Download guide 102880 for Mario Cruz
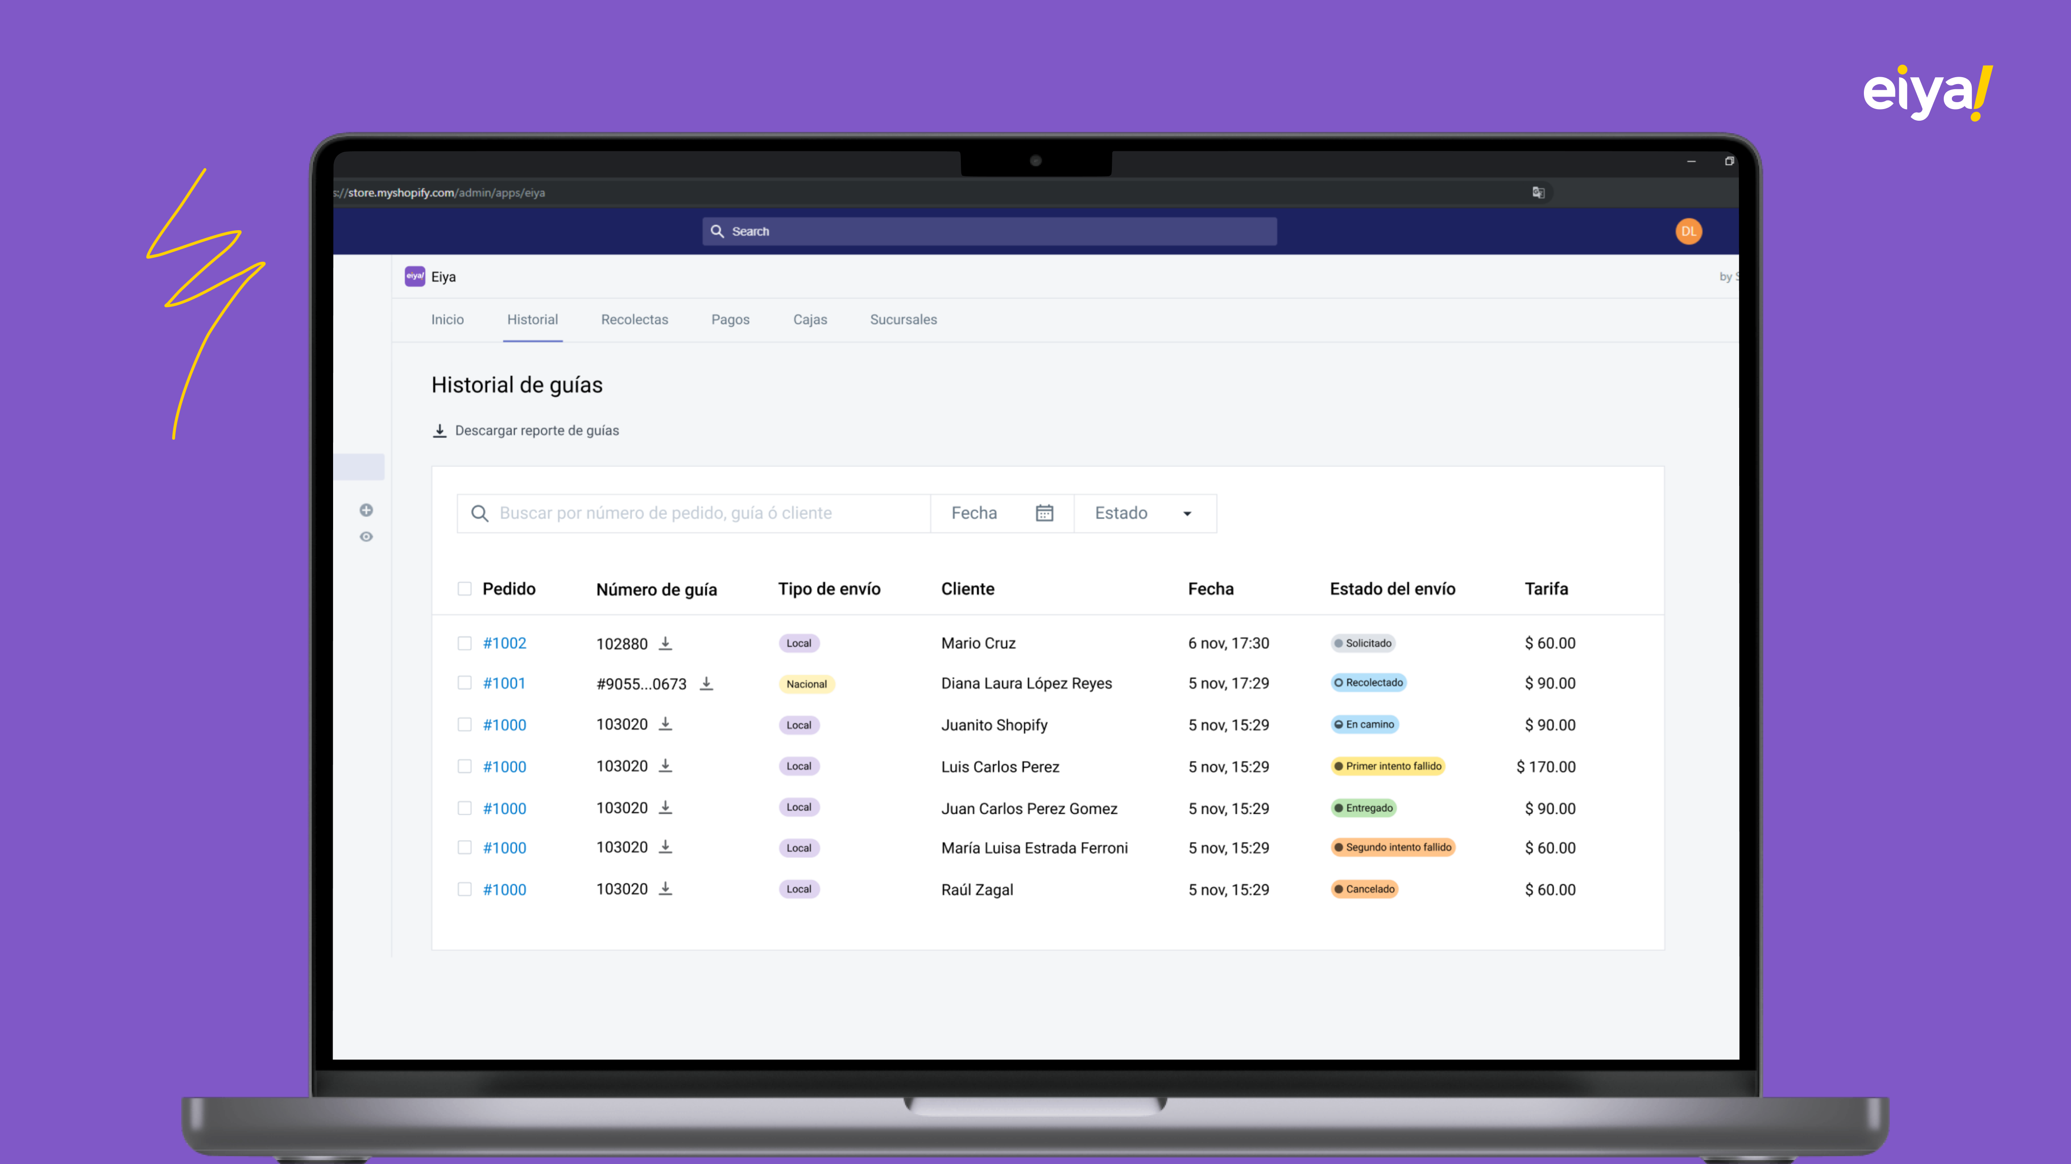Image resolution: width=2071 pixels, height=1164 pixels. click(x=666, y=644)
